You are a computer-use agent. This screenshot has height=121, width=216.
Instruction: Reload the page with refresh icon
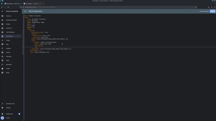8,7
